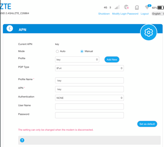Click the SSID ZTE_C26864 text
The height and width of the screenshot is (147, 164).
click(x=15, y=13)
